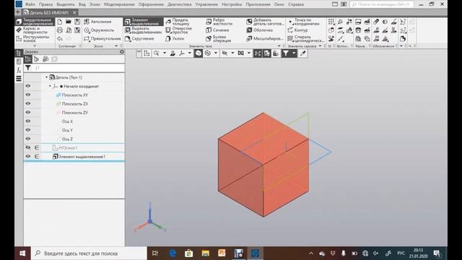The height and width of the screenshot is (260, 462).
Task: Select the Контур contour tool
Action: (x=297, y=30)
